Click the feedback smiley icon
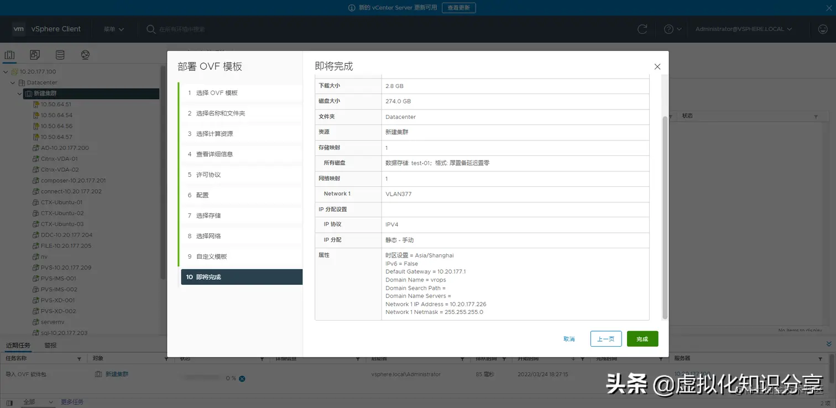The width and height of the screenshot is (836, 408). (x=823, y=29)
